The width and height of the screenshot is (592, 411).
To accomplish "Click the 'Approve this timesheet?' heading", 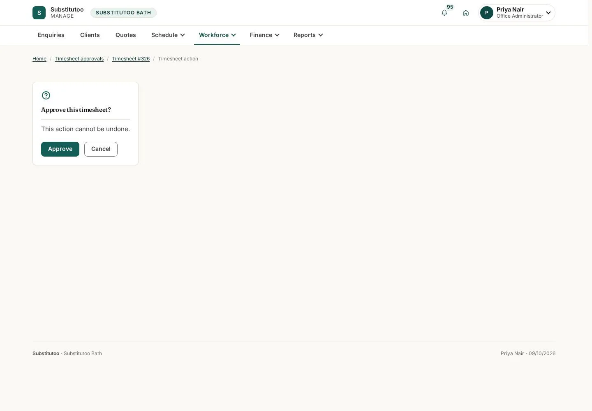I will point(76,110).
